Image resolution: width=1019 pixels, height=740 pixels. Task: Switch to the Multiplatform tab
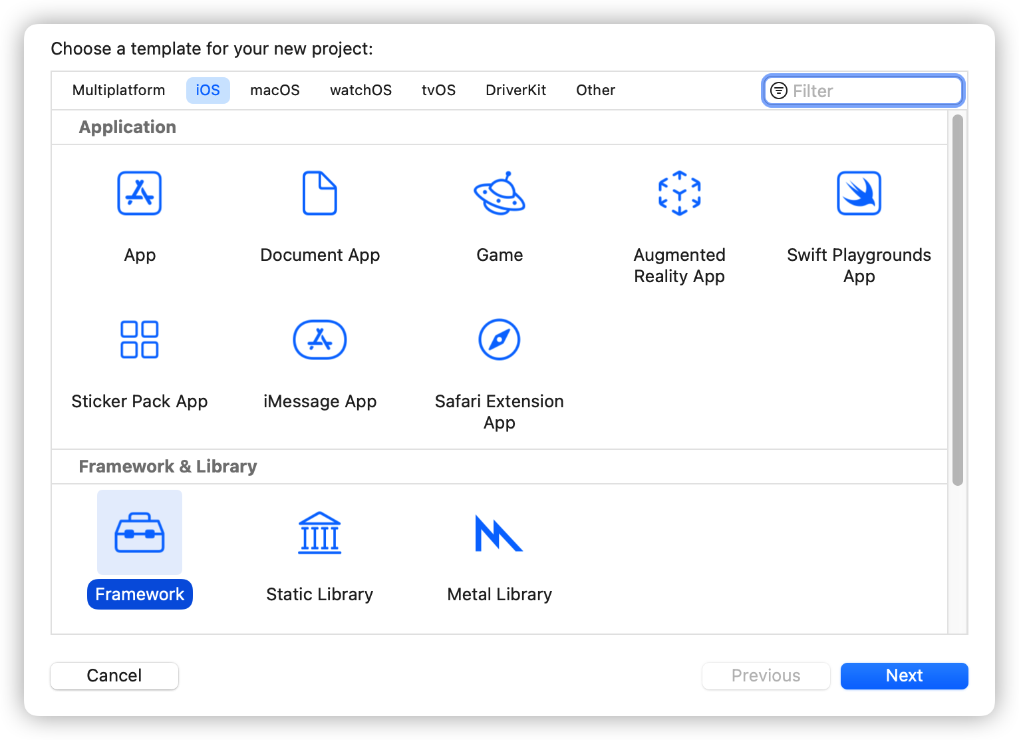pyautogui.click(x=119, y=91)
